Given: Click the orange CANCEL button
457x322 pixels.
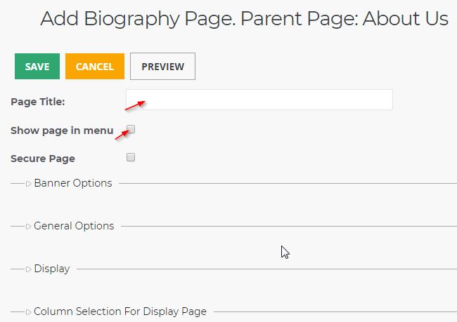Looking at the screenshot, I should [95, 67].
